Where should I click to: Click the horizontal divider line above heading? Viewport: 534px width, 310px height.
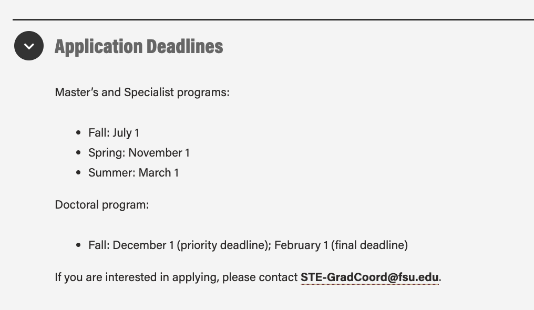[x=273, y=20]
